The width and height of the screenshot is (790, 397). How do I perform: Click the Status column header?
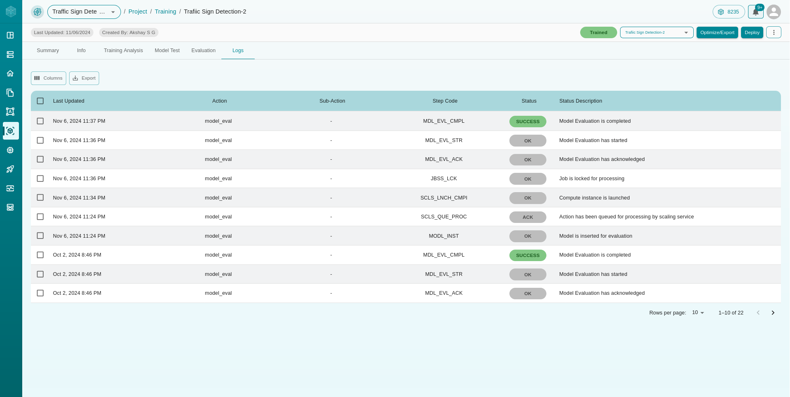[529, 101]
